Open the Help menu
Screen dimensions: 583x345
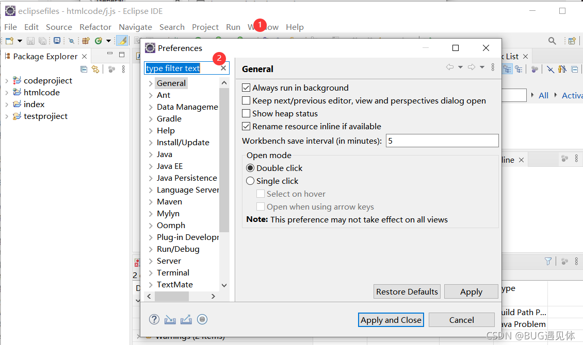pos(295,27)
